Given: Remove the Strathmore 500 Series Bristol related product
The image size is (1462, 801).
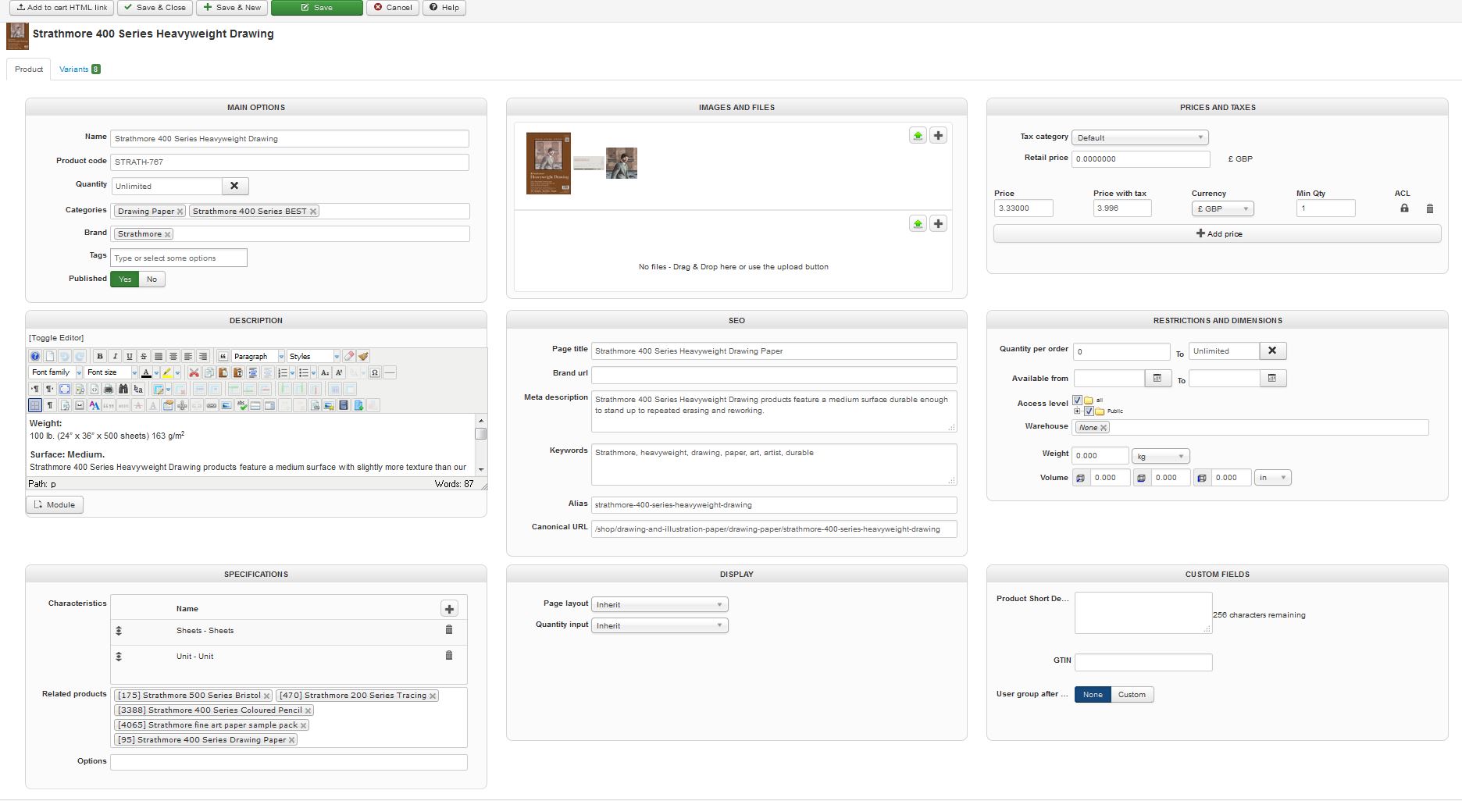Looking at the screenshot, I should 266,696.
